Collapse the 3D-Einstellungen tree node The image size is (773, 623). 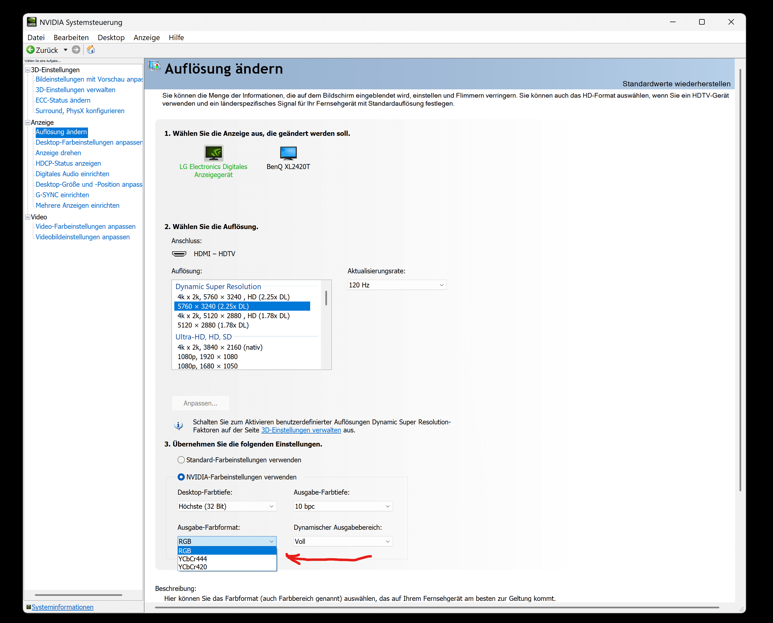click(28, 70)
